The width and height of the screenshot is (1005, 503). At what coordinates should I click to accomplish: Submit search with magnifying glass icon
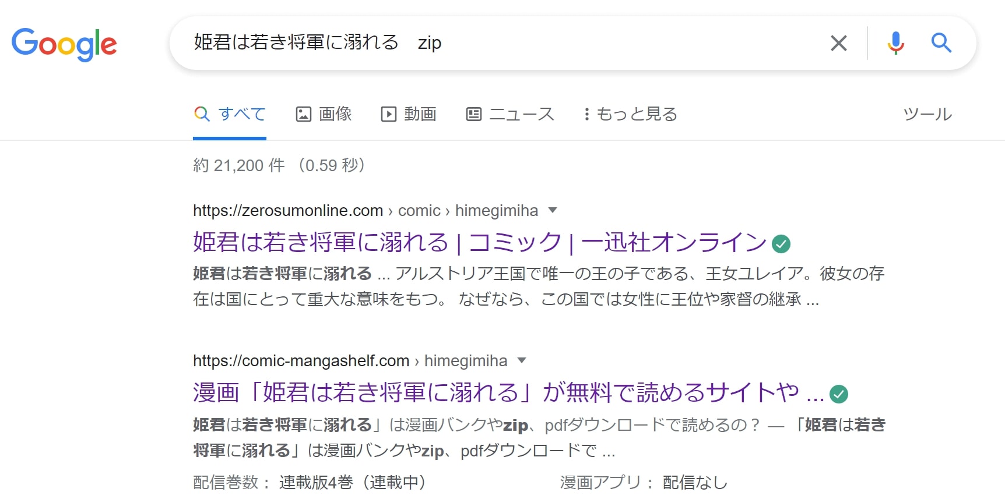point(941,43)
